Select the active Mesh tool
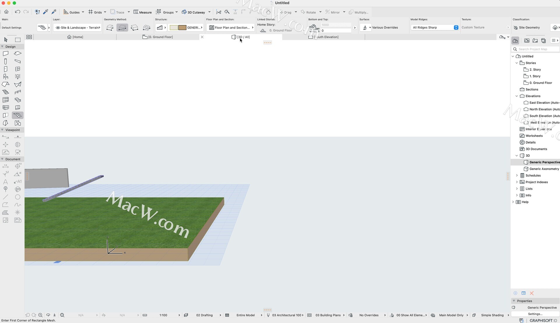Image resolution: width=560 pixels, height=323 pixels. click(18, 115)
